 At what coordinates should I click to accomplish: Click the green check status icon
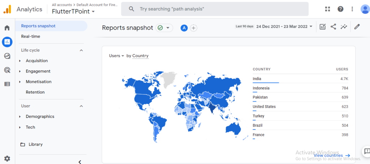tap(160, 28)
